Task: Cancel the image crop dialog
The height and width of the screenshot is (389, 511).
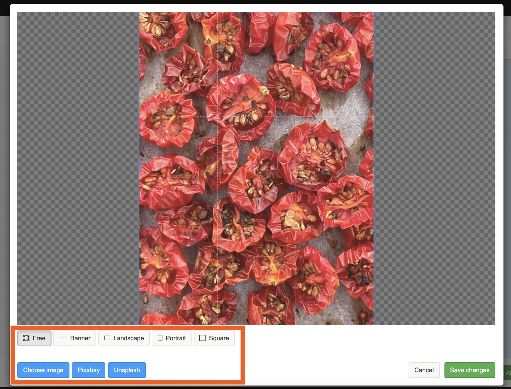Action: (424, 370)
